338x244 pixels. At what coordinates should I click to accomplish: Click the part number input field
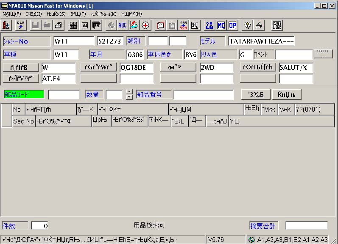(x=204, y=95)
